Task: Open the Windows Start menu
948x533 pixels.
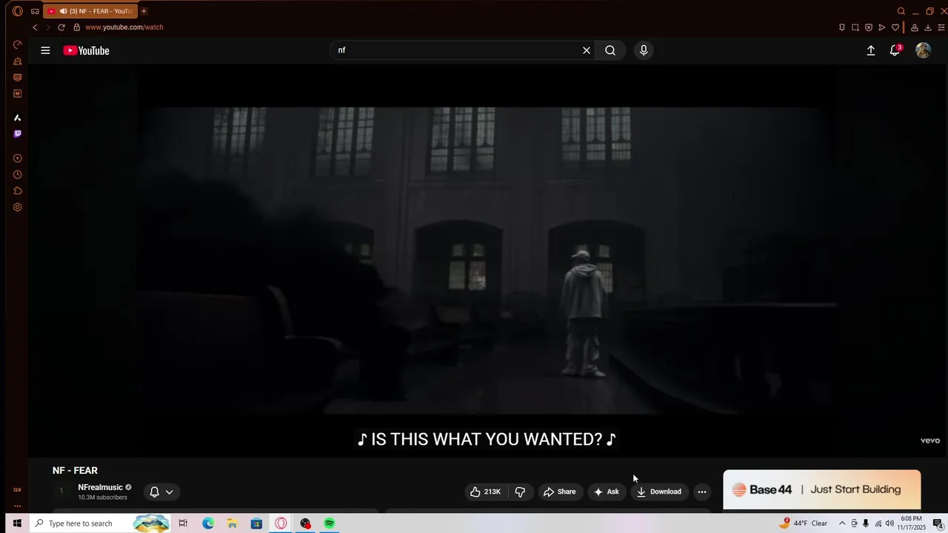Action: [17, 523]
